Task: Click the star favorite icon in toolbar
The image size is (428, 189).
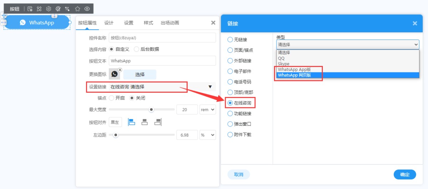Action: pyautogui.click(x=77, y=9)
